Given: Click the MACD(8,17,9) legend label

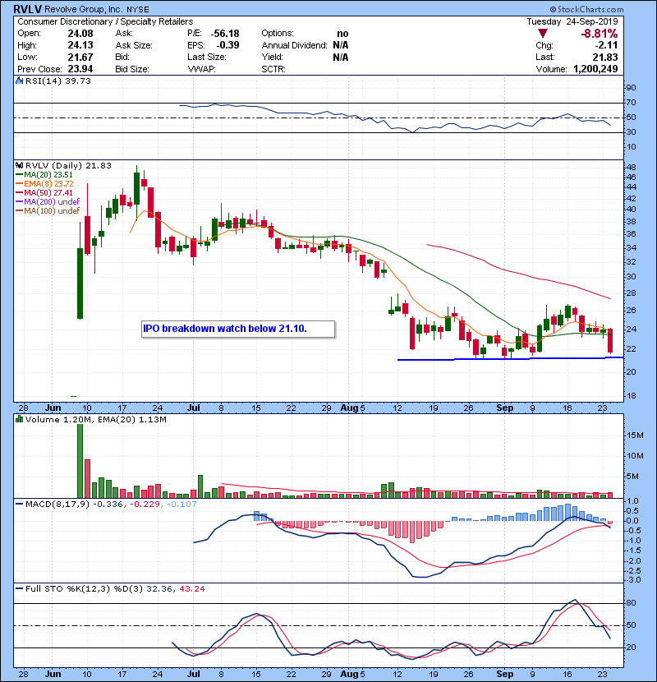Looking at the screenshot, I should point(57,505).
